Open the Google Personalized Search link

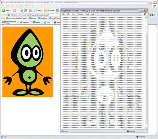coord(16,18)
